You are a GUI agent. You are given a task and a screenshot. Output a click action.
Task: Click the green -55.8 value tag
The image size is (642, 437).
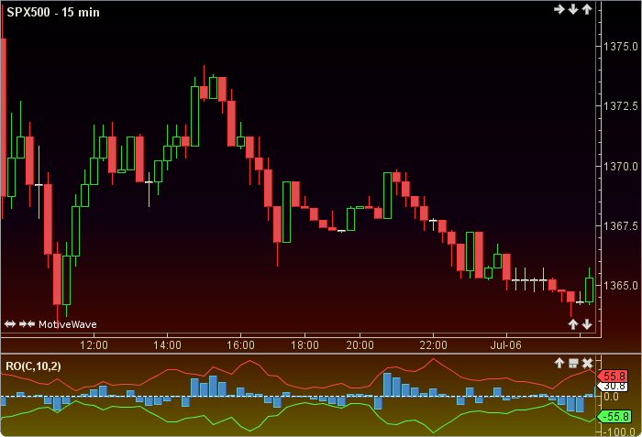click(x=613, y=417)
